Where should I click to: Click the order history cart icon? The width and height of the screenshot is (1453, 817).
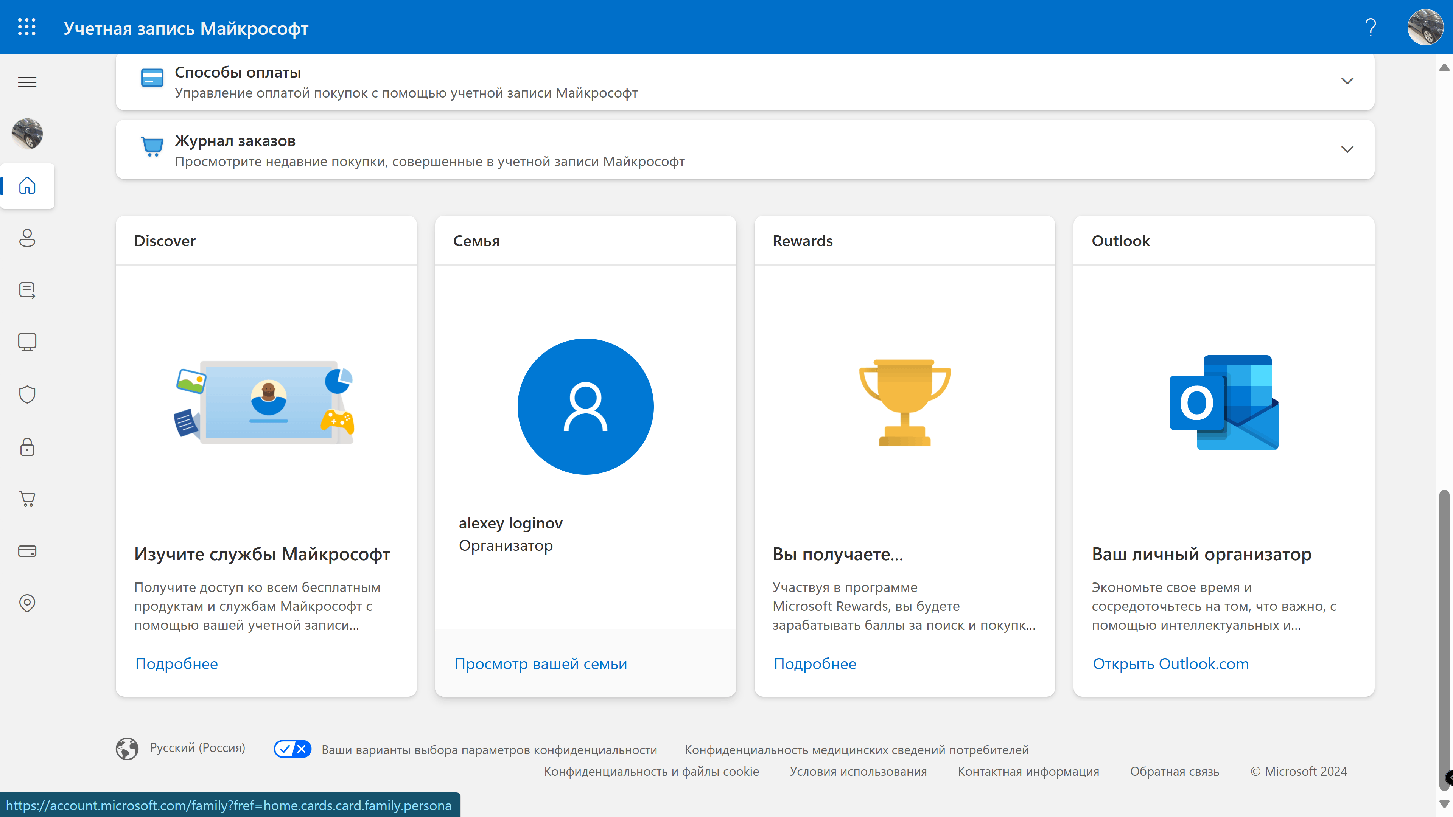pyautogui.click(x=152, y=147)
